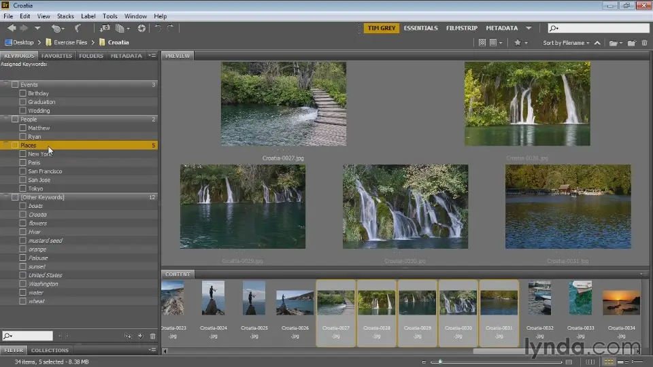Tick the Birthday keyword checkbox

pos(23,93)
